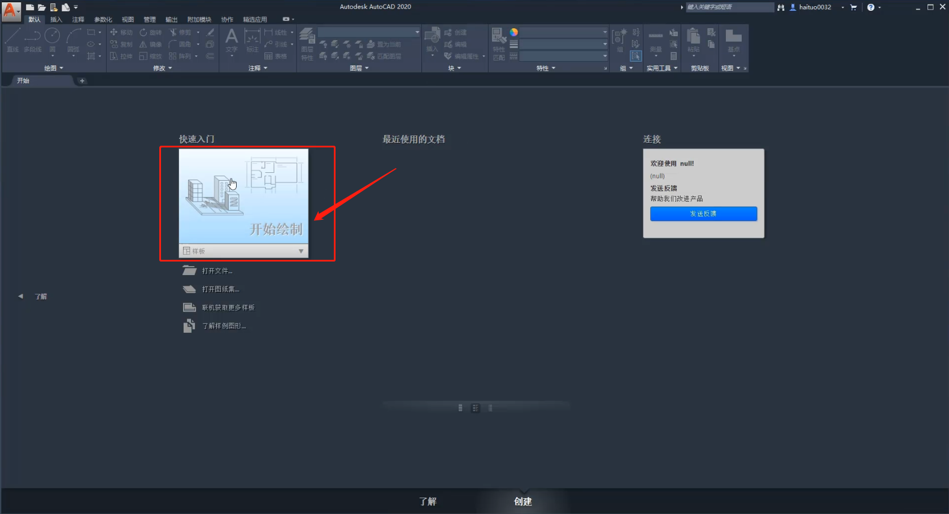This screenshot has height=514, width=949.
Task: Switch to the Output (输出) ribbon tab
Action: (x=172, y=19)
